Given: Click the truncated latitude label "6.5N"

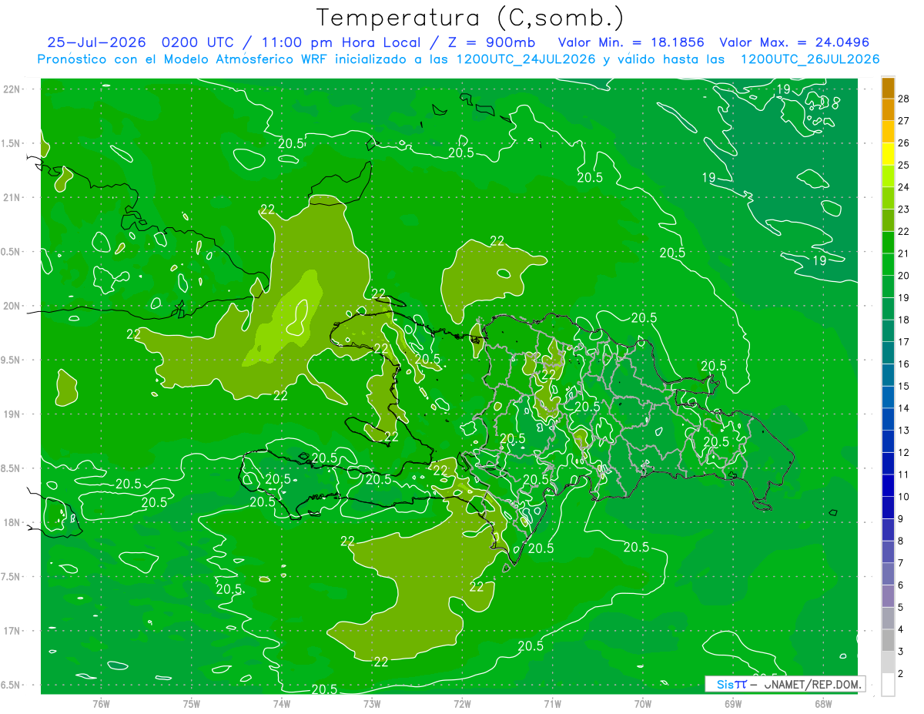Looking at the screenshot, I should point(10,685).
